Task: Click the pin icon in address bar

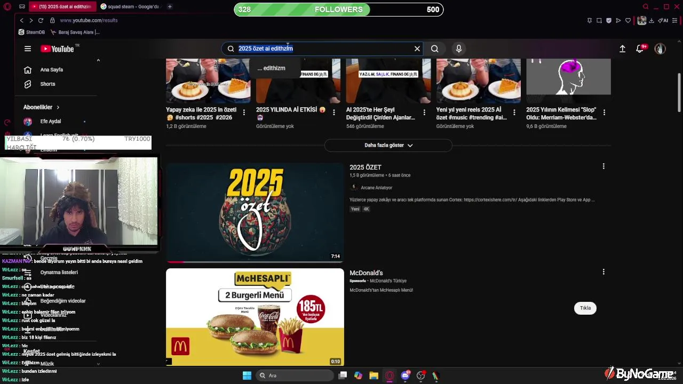Action: [x=589, y=20]
